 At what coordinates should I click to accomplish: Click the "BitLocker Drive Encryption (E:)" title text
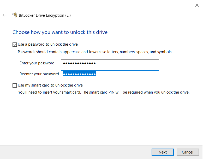(45, 15)
